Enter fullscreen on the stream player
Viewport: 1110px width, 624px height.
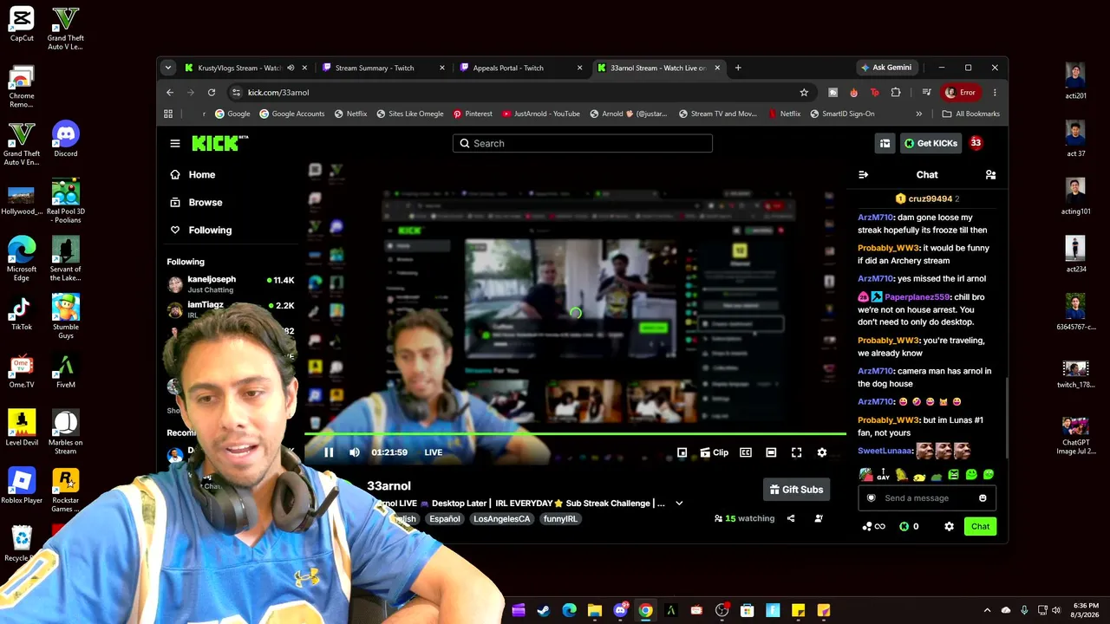click(x=796, y=452)
